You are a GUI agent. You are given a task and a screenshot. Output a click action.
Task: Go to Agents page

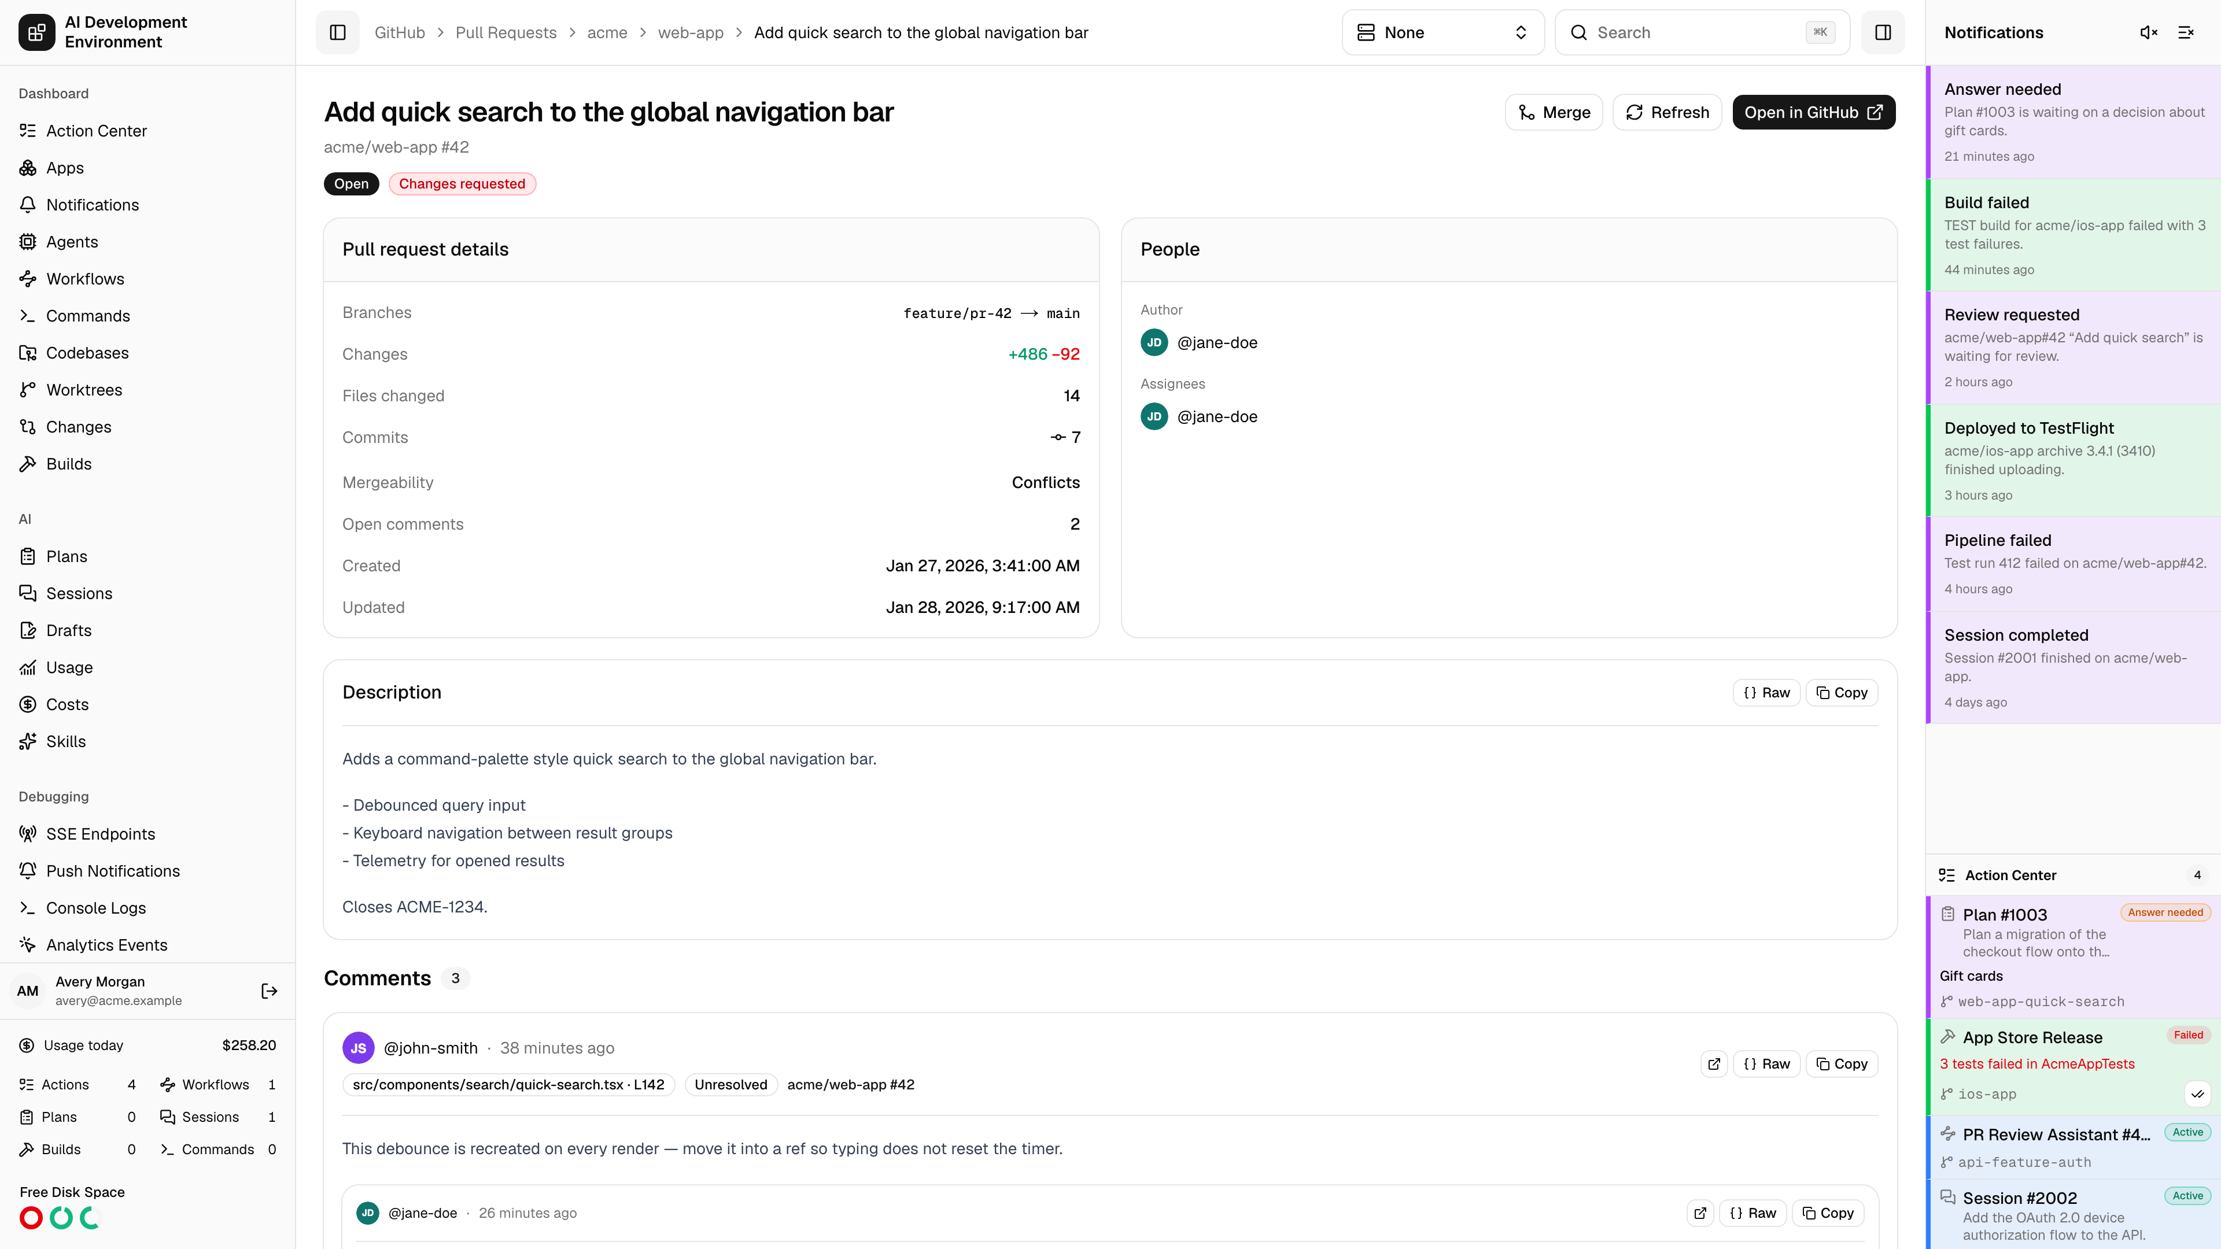coord(147,242)
